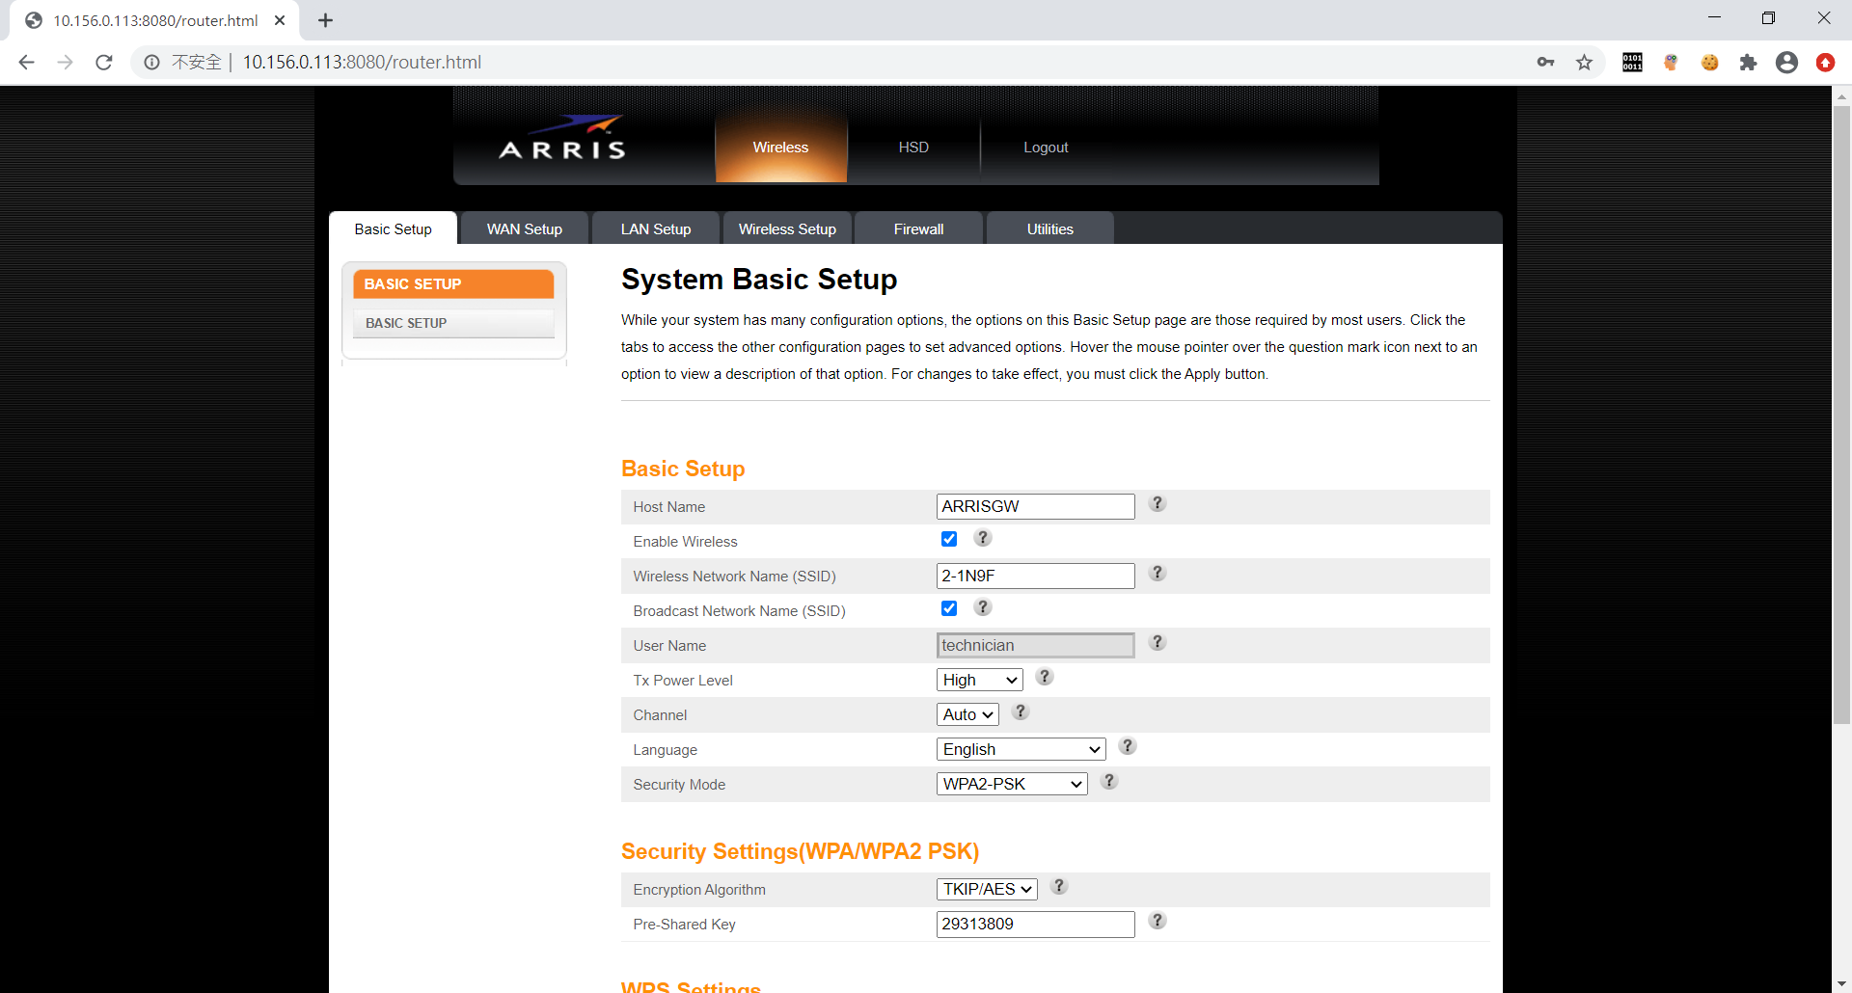Click the HSD top navigation item
Screen dimensions: 1852x993
pyautogui.click(x=913, y=148)
